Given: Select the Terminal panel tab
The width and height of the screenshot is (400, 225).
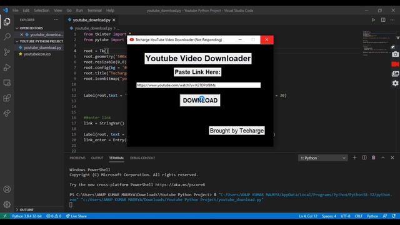Looking at the screenshot, I should pos(117,158).
